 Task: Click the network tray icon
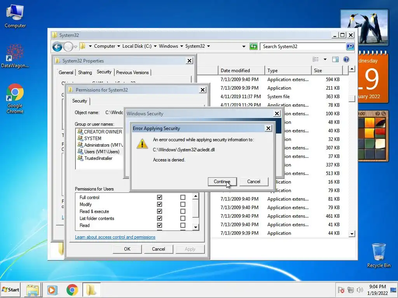click(351, 290)
